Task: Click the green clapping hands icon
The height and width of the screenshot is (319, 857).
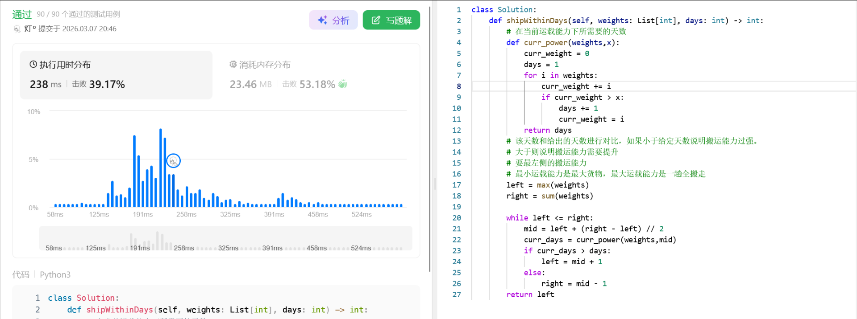Action: [343, 84]
